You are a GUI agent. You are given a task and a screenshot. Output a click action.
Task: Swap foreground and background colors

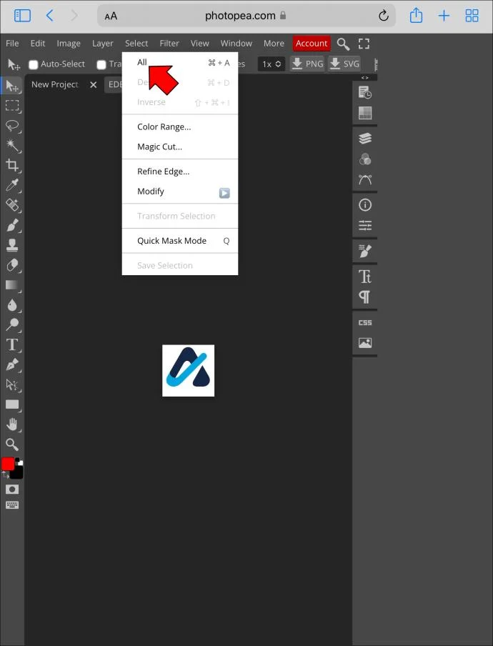[5, 475]
